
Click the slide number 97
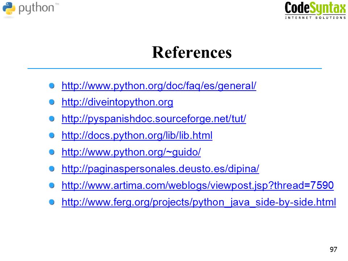click(333, 249)
